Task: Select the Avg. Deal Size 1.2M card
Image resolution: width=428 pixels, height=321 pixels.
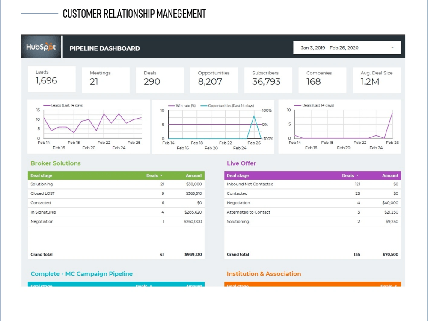Action: (x=377, y=80)
